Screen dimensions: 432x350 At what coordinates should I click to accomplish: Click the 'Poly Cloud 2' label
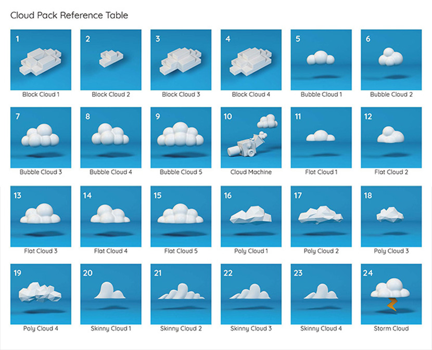pos(321,251)
